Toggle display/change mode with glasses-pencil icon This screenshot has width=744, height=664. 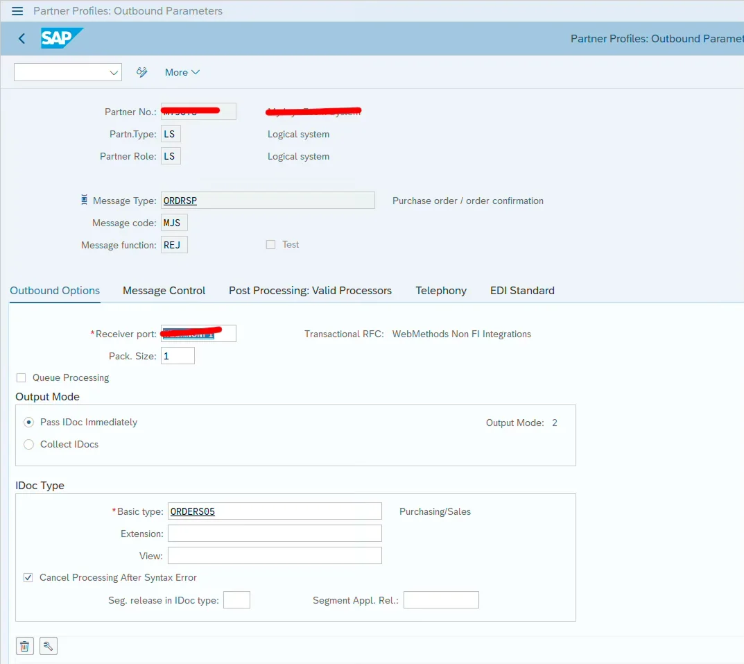[x=142, y=72]
